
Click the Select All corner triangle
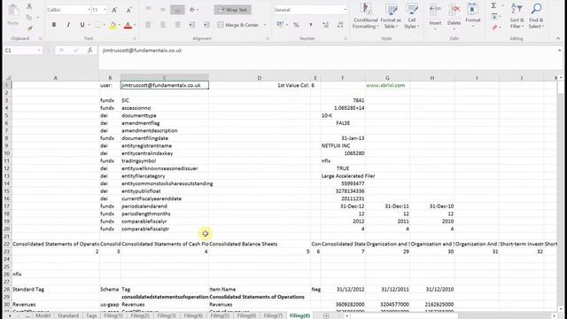tap(8, 78)
